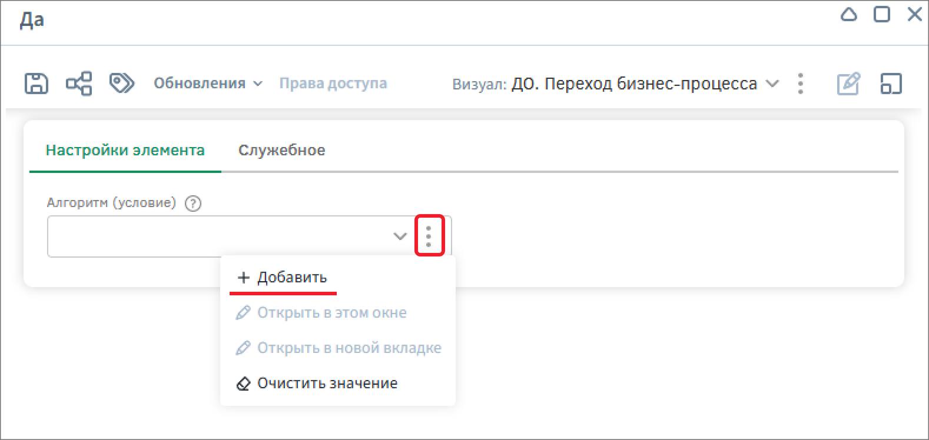The height and width of the screenshot is (440, 929).
Task: Click the three-dot menu next to Визуал
Action: pyautogui.click(x=800, y=84)
